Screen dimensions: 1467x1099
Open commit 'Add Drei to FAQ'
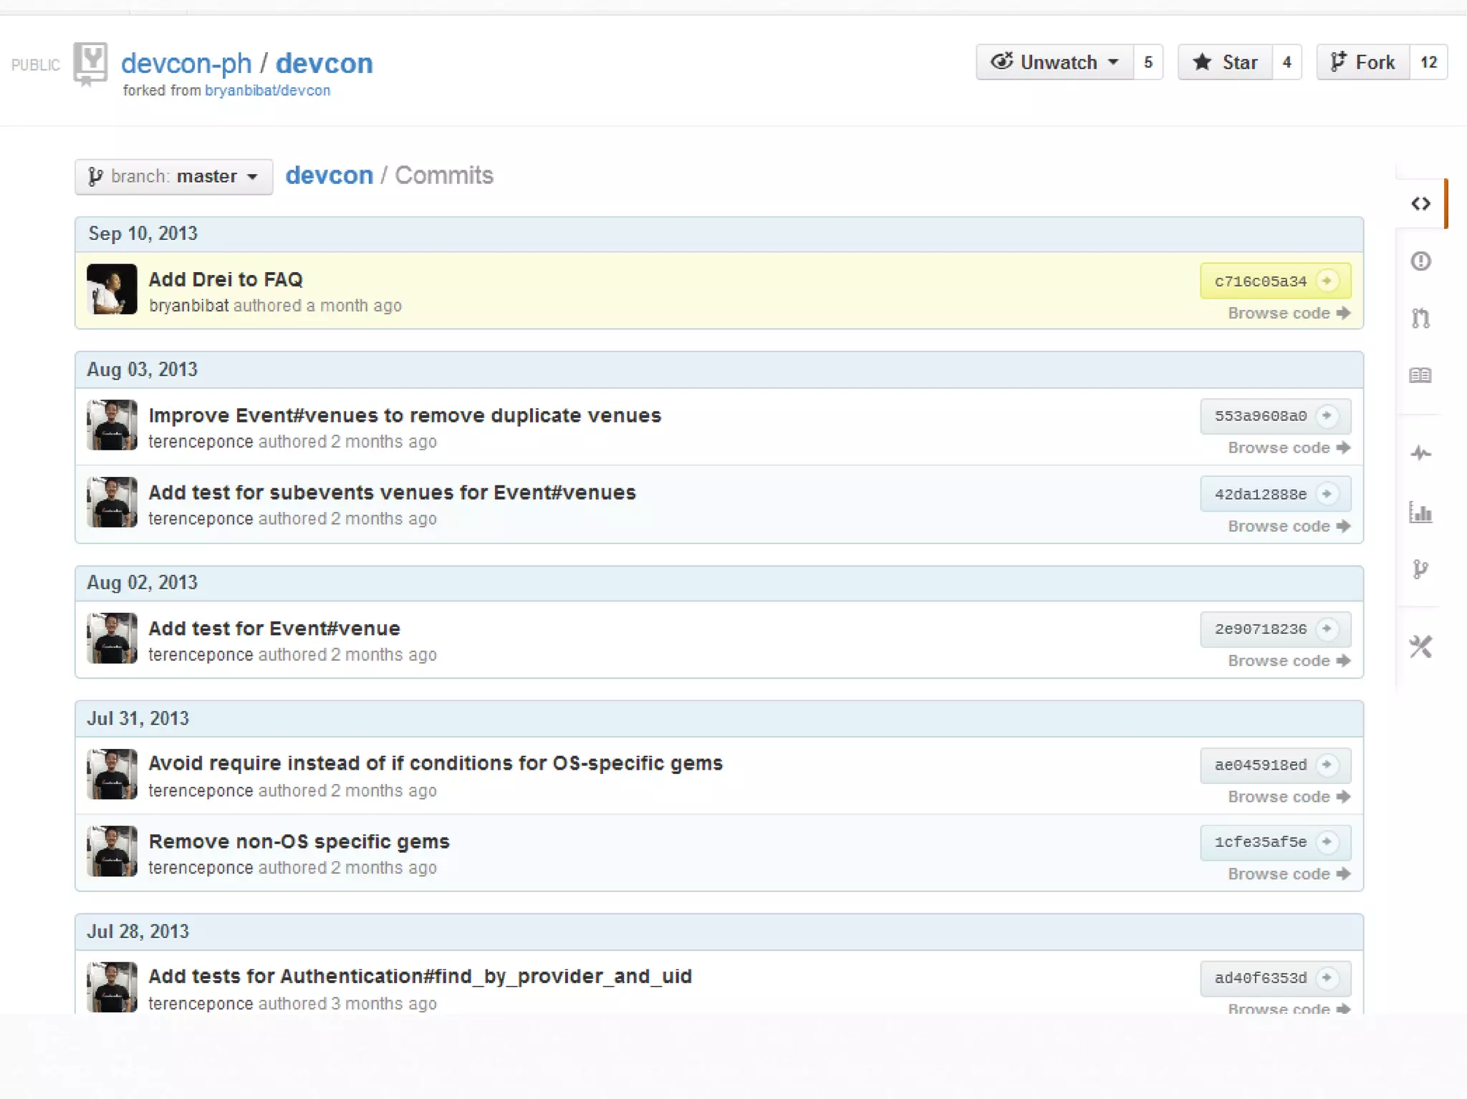[x=225, y=279]
